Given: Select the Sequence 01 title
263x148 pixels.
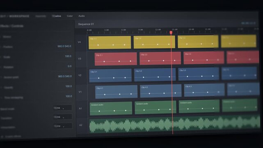Looking at the screenshot, I should 86,24.
